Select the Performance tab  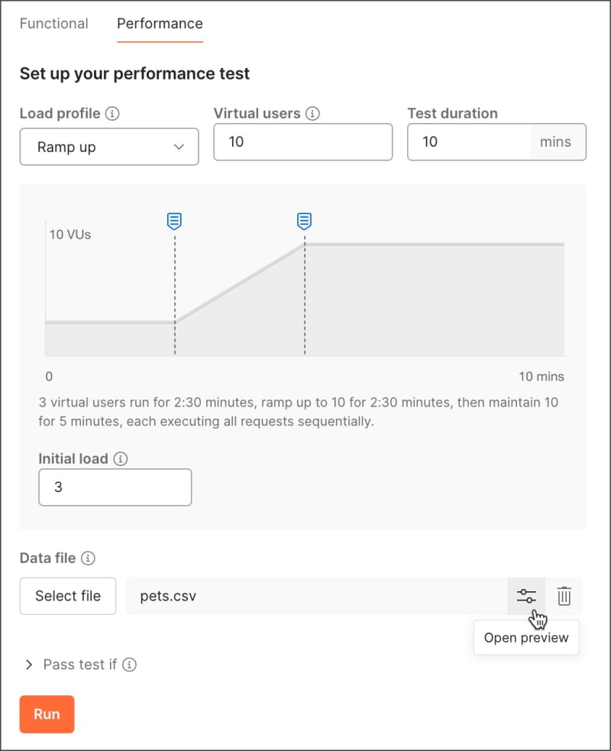(x=160, y=24)
